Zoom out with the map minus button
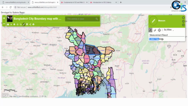 4,24
